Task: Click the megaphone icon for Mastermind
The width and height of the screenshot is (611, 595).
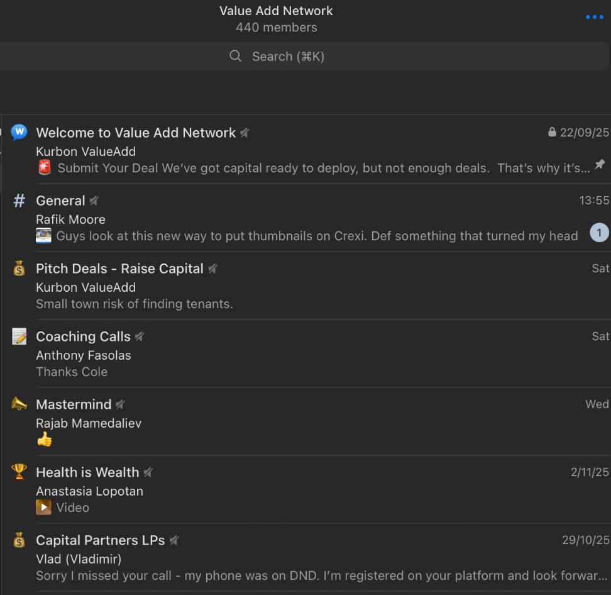Action: (x=19, y=404)
